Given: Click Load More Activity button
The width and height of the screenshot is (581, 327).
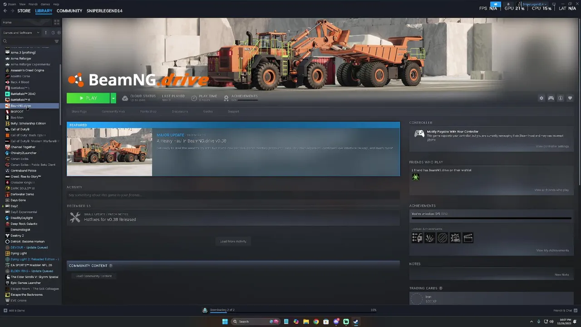Looking at the screenshot, I should (233, 241).
